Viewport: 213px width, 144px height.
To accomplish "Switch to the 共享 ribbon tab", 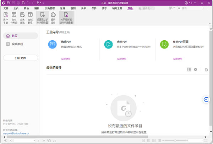I will pyautogui.click(x=104, y=8).
